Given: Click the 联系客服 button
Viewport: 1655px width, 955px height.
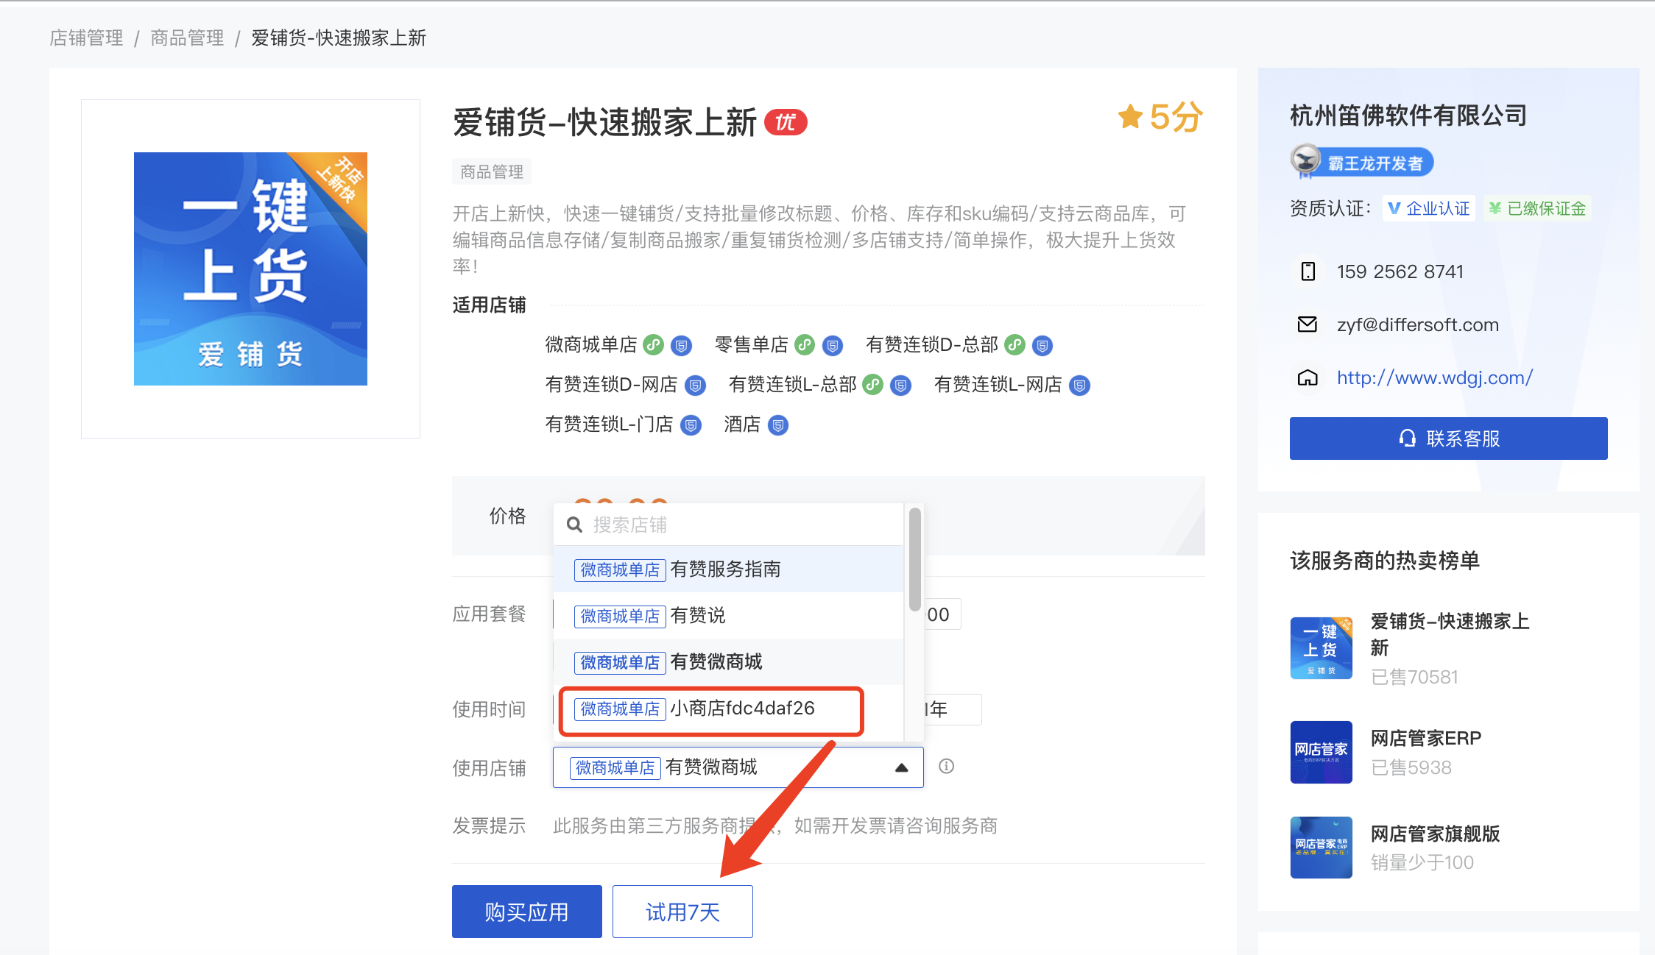Looking at the screenshot, I should (1448, 439).
